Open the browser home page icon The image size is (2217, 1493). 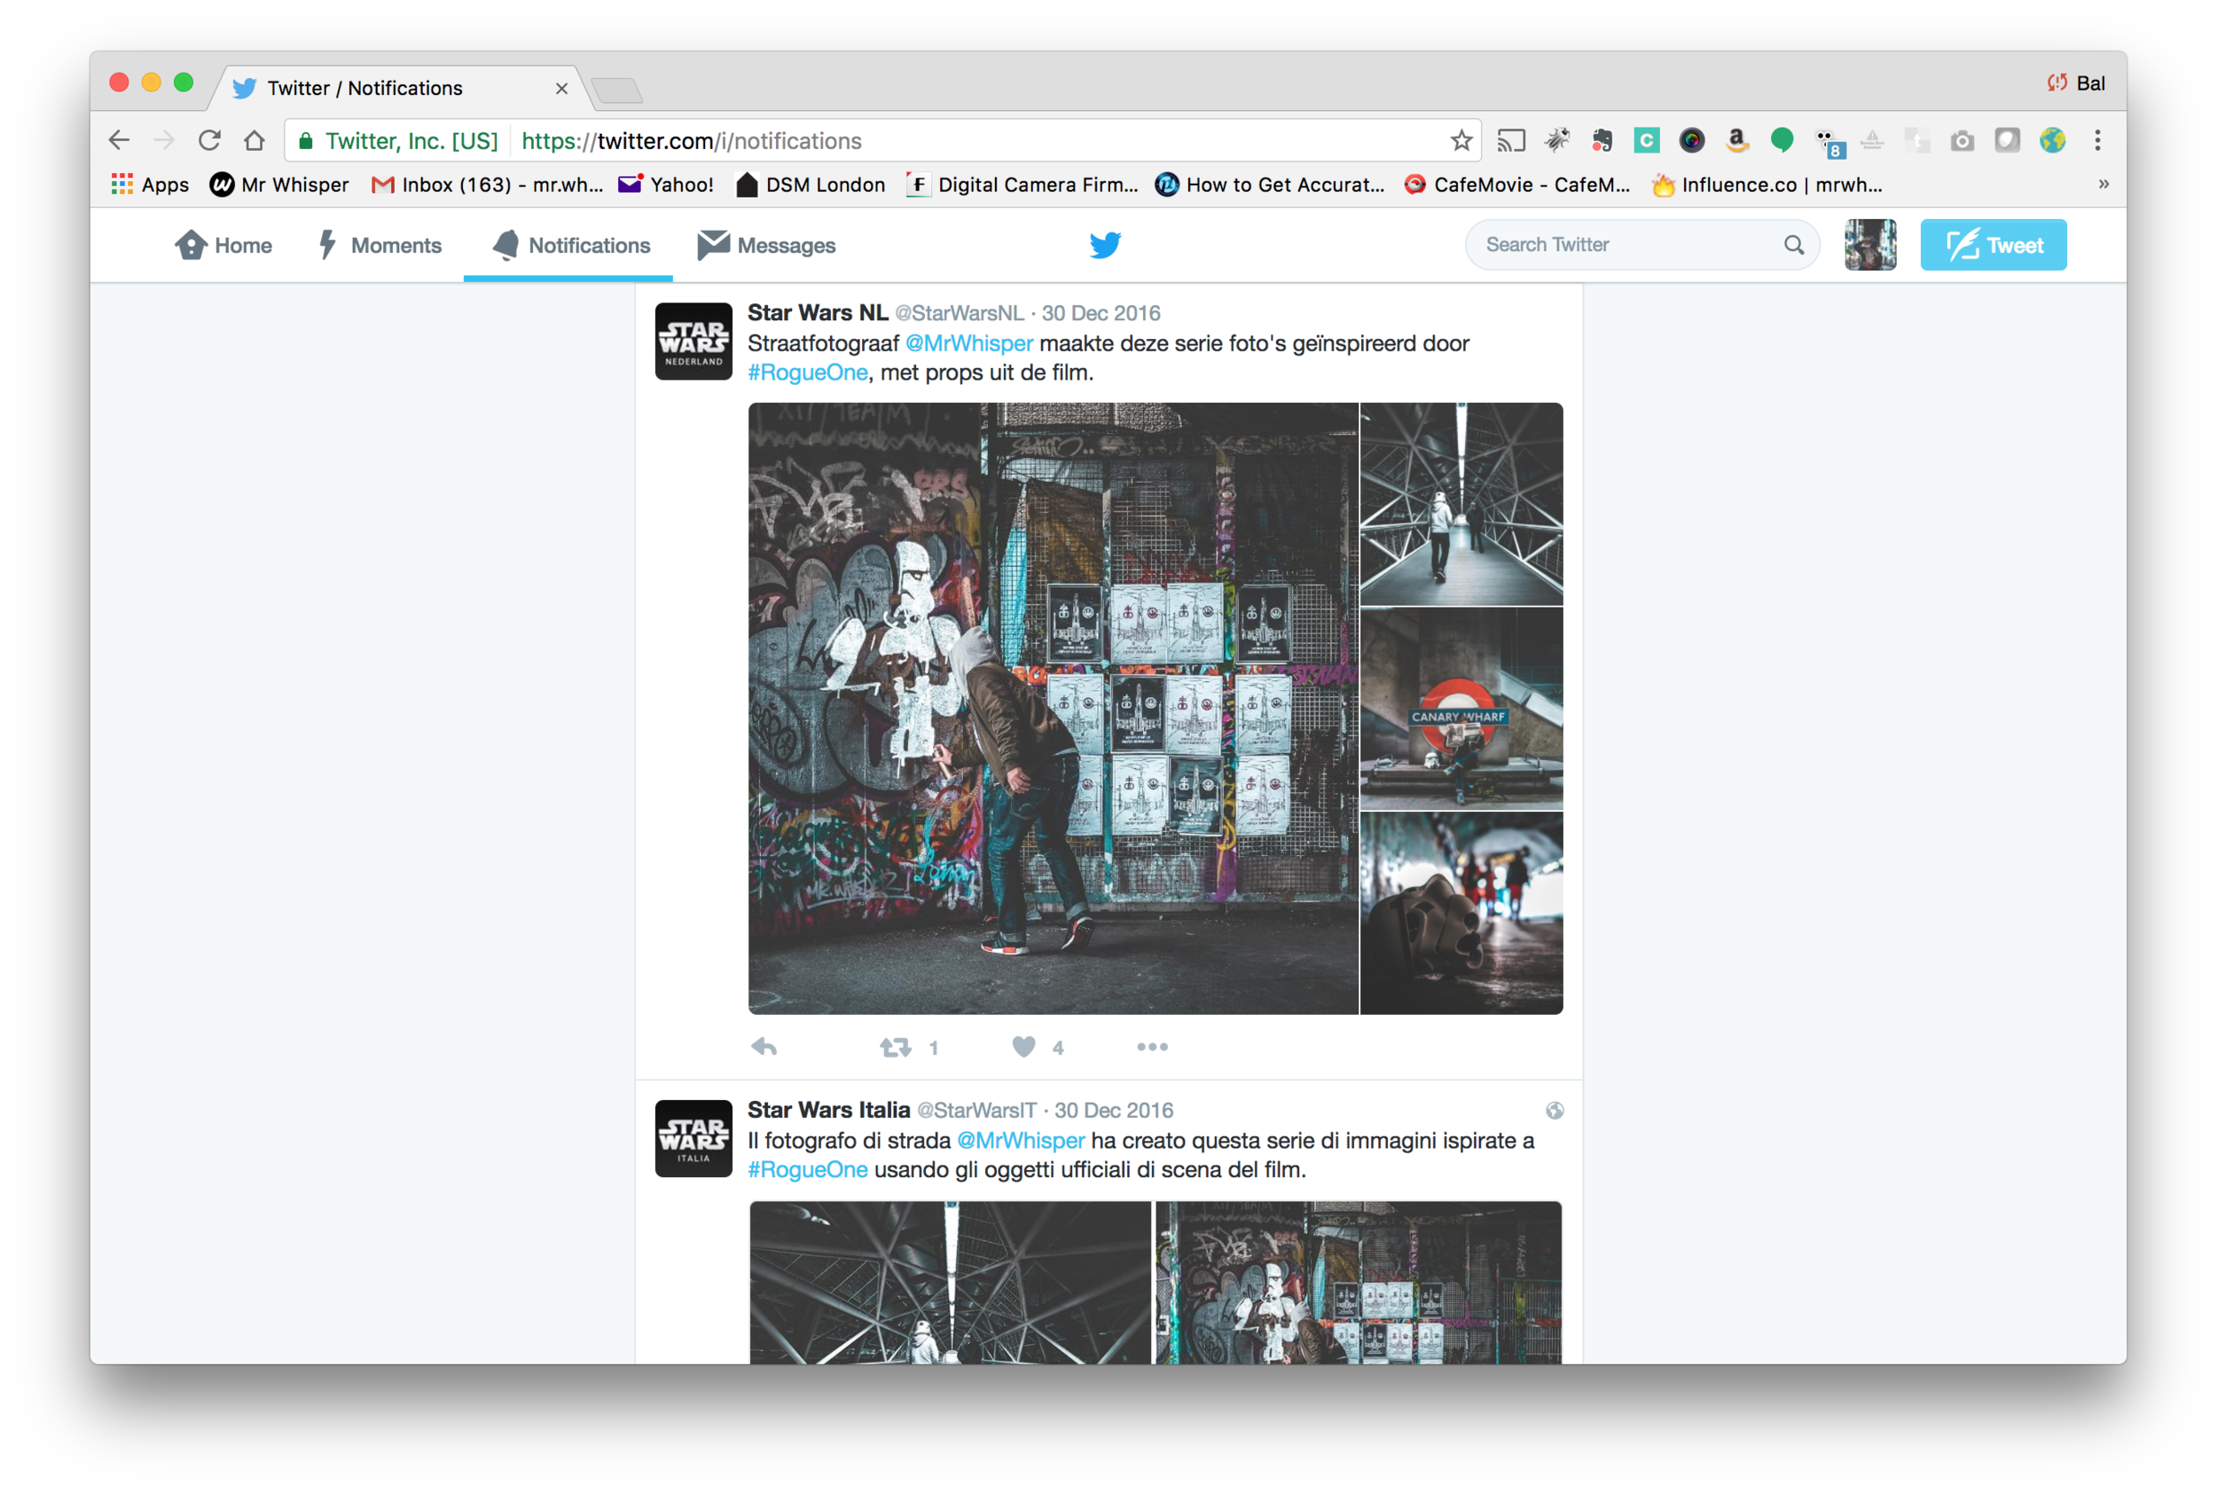click(255, 141)
